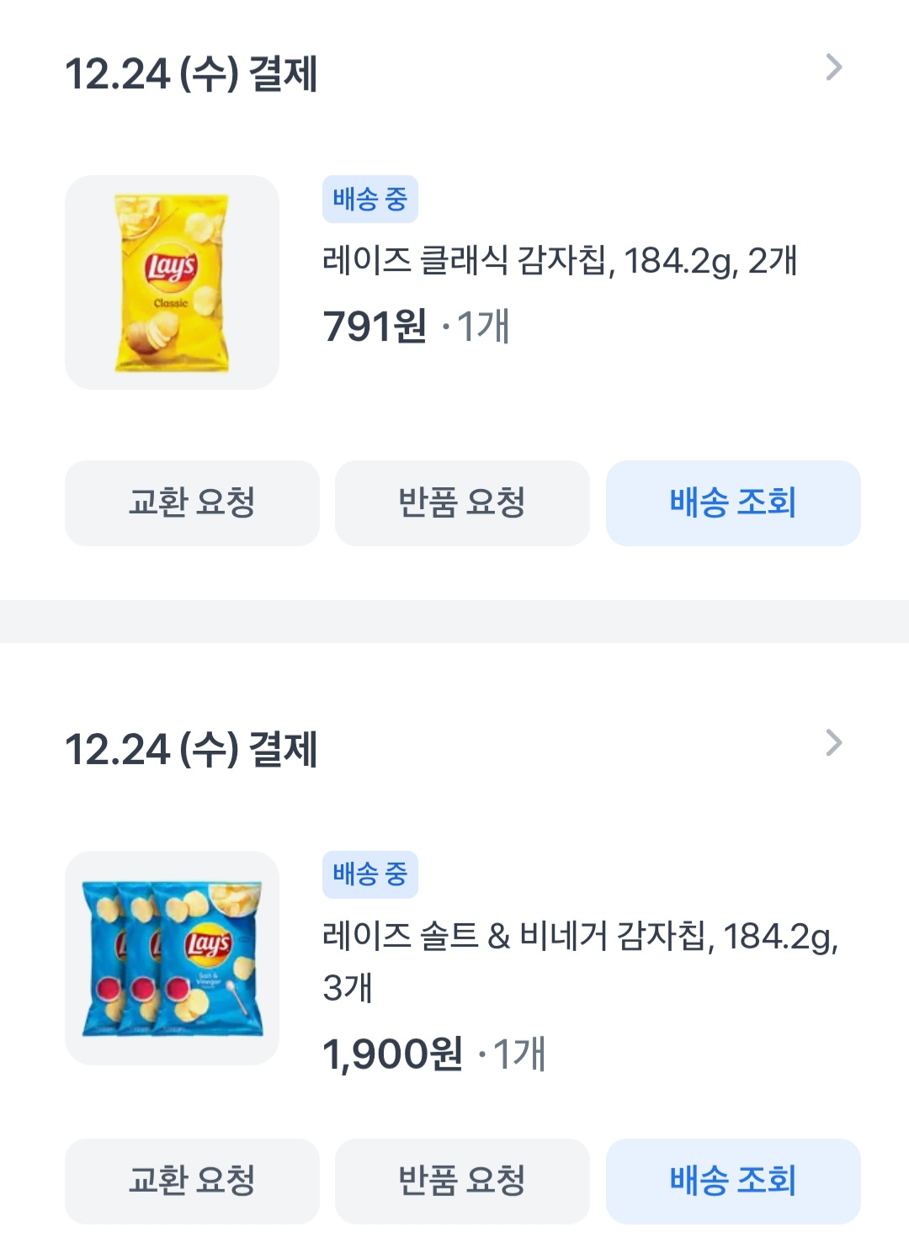
Task: Click 반품 요청 for the Lay's Classic order
Action: pyautogui.click(x=462, y=503)
